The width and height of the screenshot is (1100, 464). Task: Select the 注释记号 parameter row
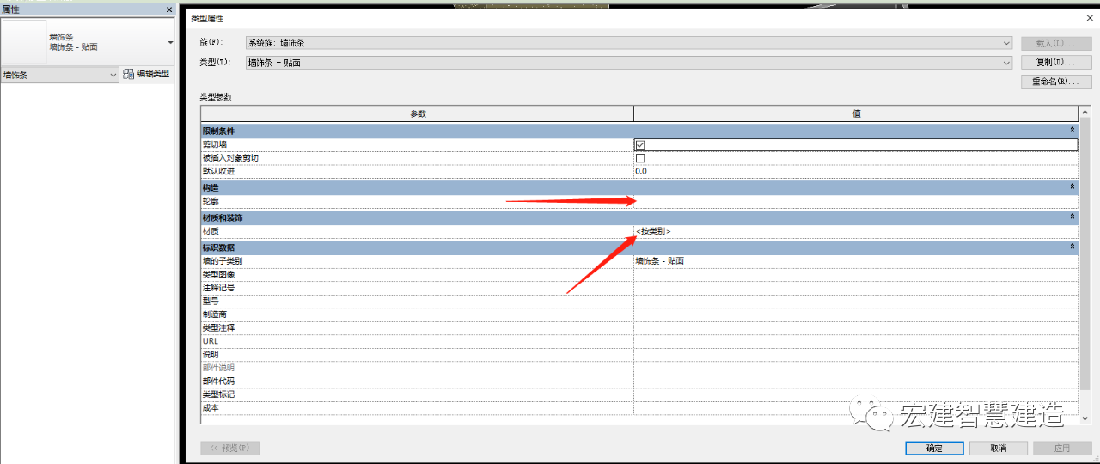click(639, 287)
